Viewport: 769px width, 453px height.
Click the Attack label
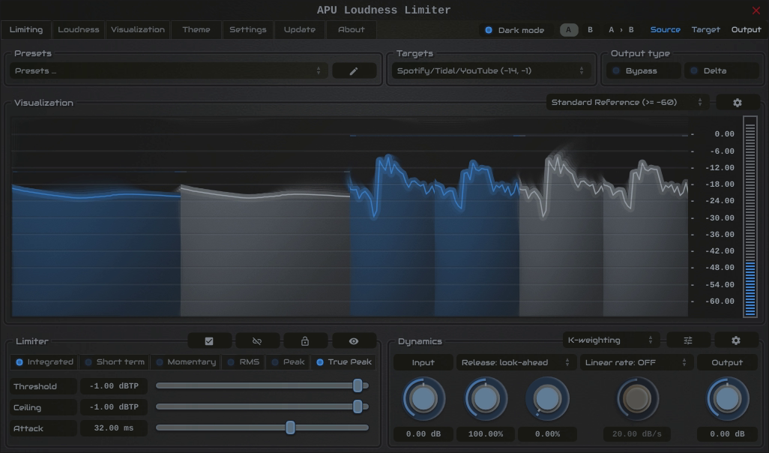click(x=43, y=428)
